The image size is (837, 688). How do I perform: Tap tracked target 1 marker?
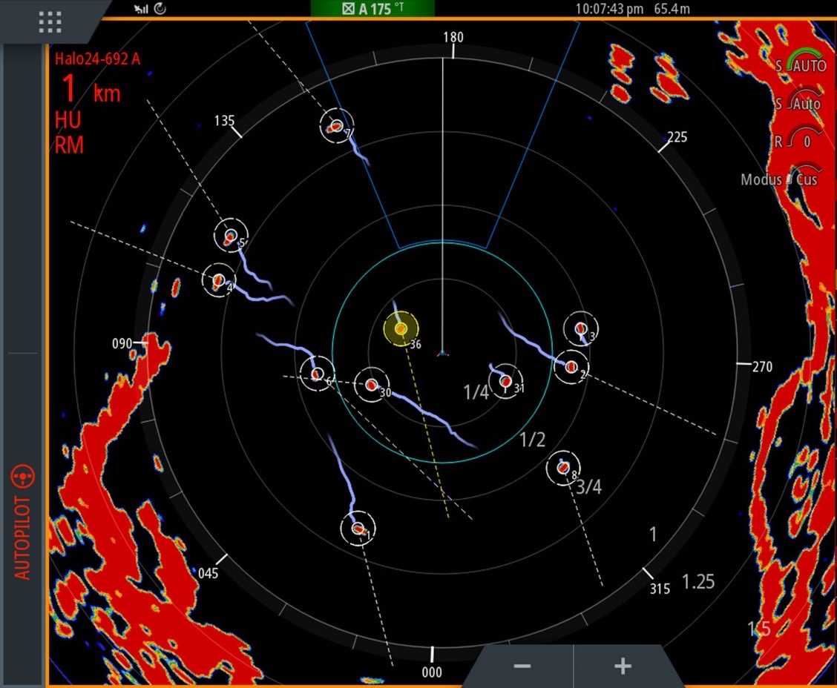click(x=358, y=529)
